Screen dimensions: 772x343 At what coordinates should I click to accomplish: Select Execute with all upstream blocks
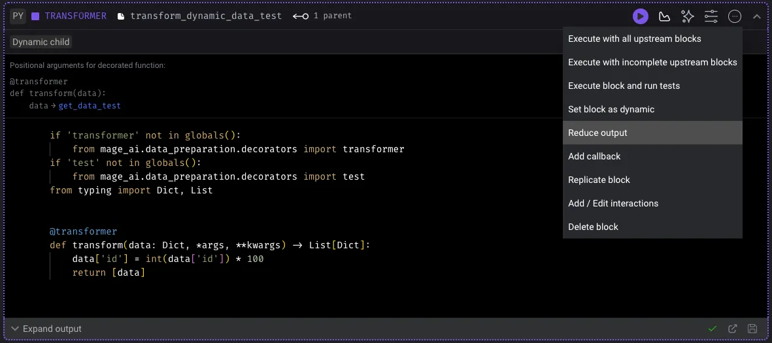pos(652,39)
